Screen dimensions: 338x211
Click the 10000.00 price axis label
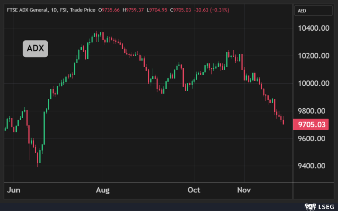point(313,83)
